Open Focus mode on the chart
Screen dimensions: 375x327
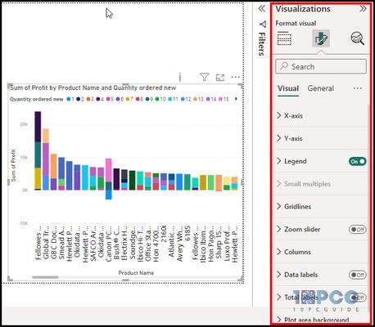[x=220, y=78]
